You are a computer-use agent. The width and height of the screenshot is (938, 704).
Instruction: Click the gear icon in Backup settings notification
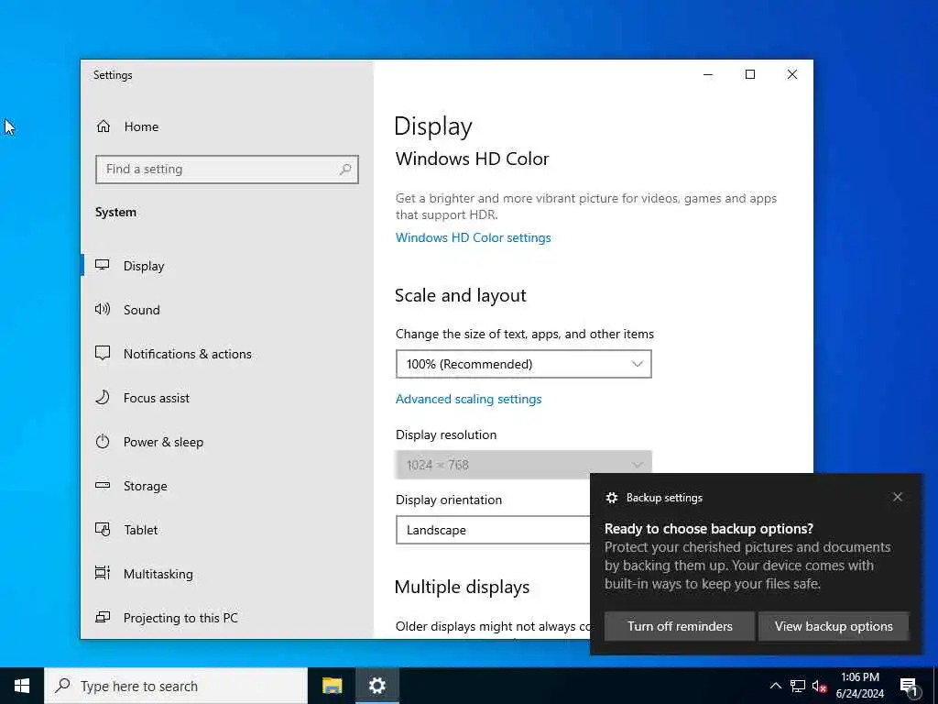(611, 498)
